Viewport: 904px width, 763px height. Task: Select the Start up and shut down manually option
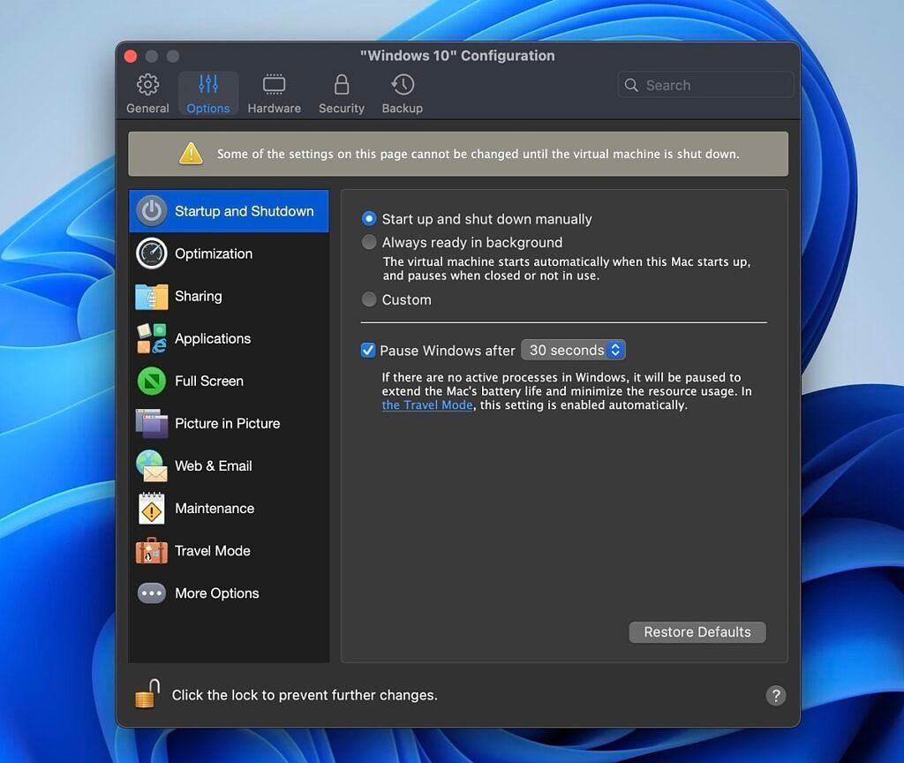[x=368, y=218]
